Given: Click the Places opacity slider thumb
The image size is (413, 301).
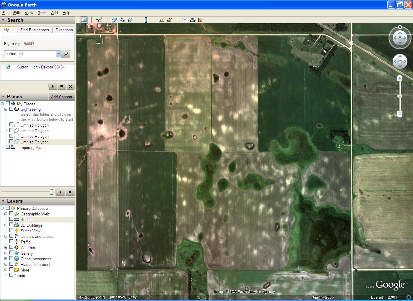Looking at the screenshot, I should 51,192.
